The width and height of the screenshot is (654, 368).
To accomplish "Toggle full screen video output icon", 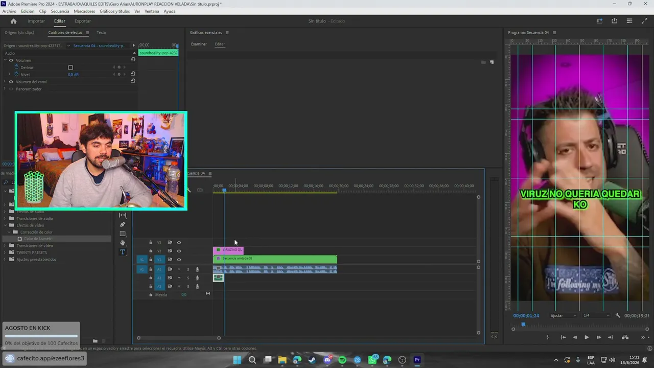I will point(644,21).
